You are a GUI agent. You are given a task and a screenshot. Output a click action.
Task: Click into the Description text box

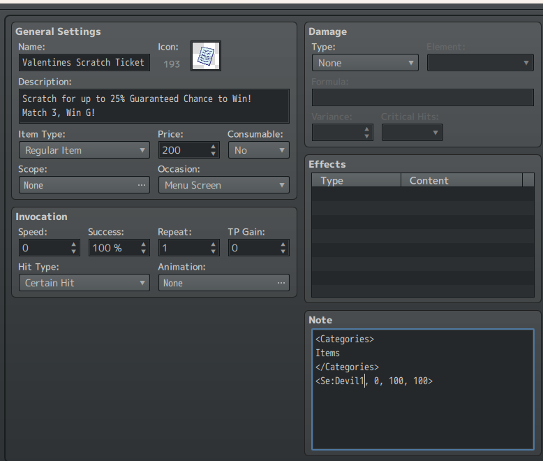coord(154,106)
